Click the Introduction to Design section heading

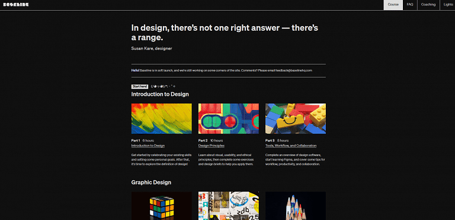point(160,95)
